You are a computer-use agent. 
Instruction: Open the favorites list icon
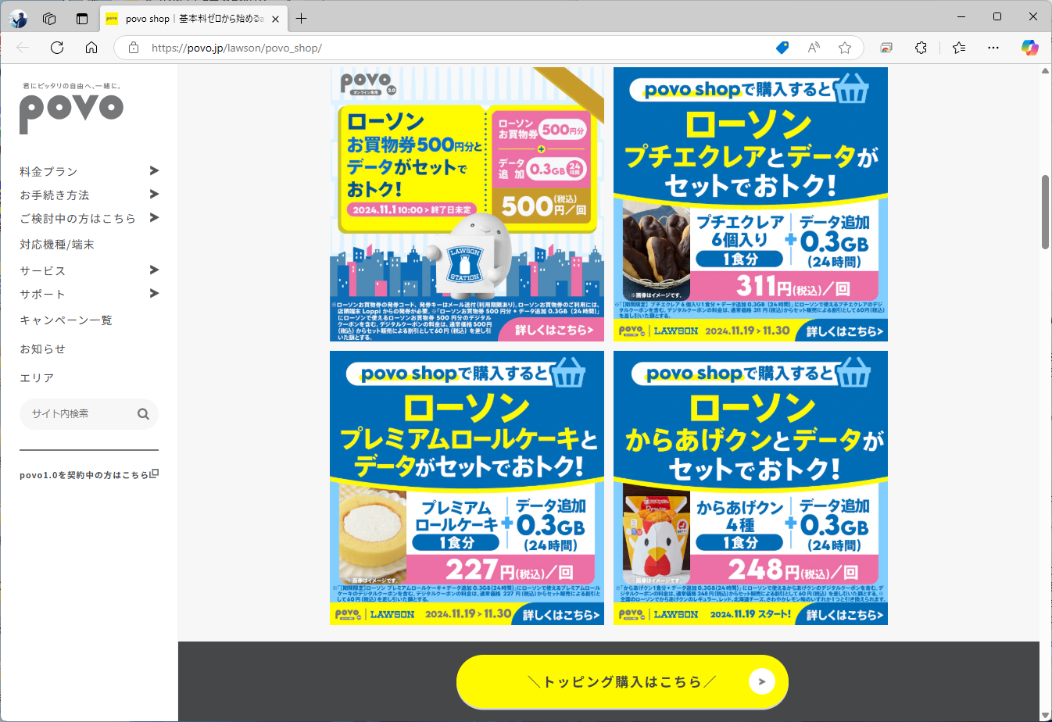959,48
